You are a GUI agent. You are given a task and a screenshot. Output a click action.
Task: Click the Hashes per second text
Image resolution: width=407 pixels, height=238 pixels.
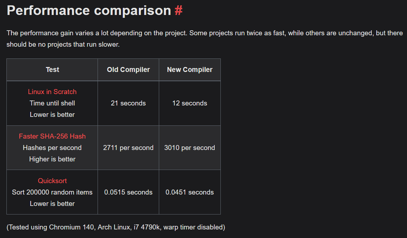point(52,148)
